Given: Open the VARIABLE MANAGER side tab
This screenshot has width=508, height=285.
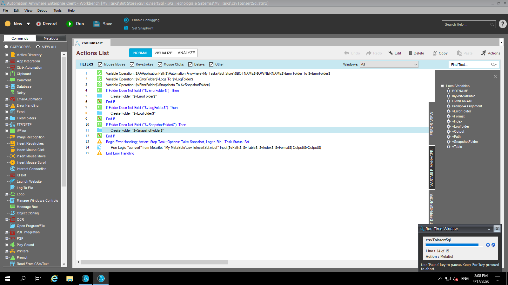Looking at the screenshot, I should [x=431, y=168].
